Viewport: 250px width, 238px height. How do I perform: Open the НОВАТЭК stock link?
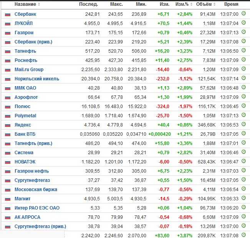[25, 162]
